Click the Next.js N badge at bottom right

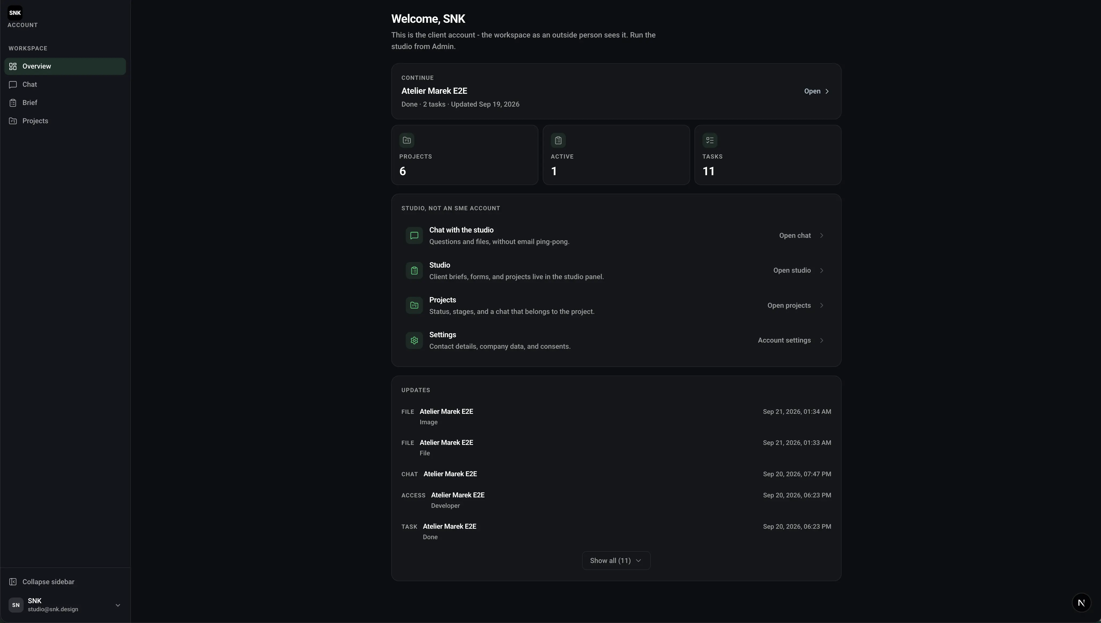(x=1081, y=603)
